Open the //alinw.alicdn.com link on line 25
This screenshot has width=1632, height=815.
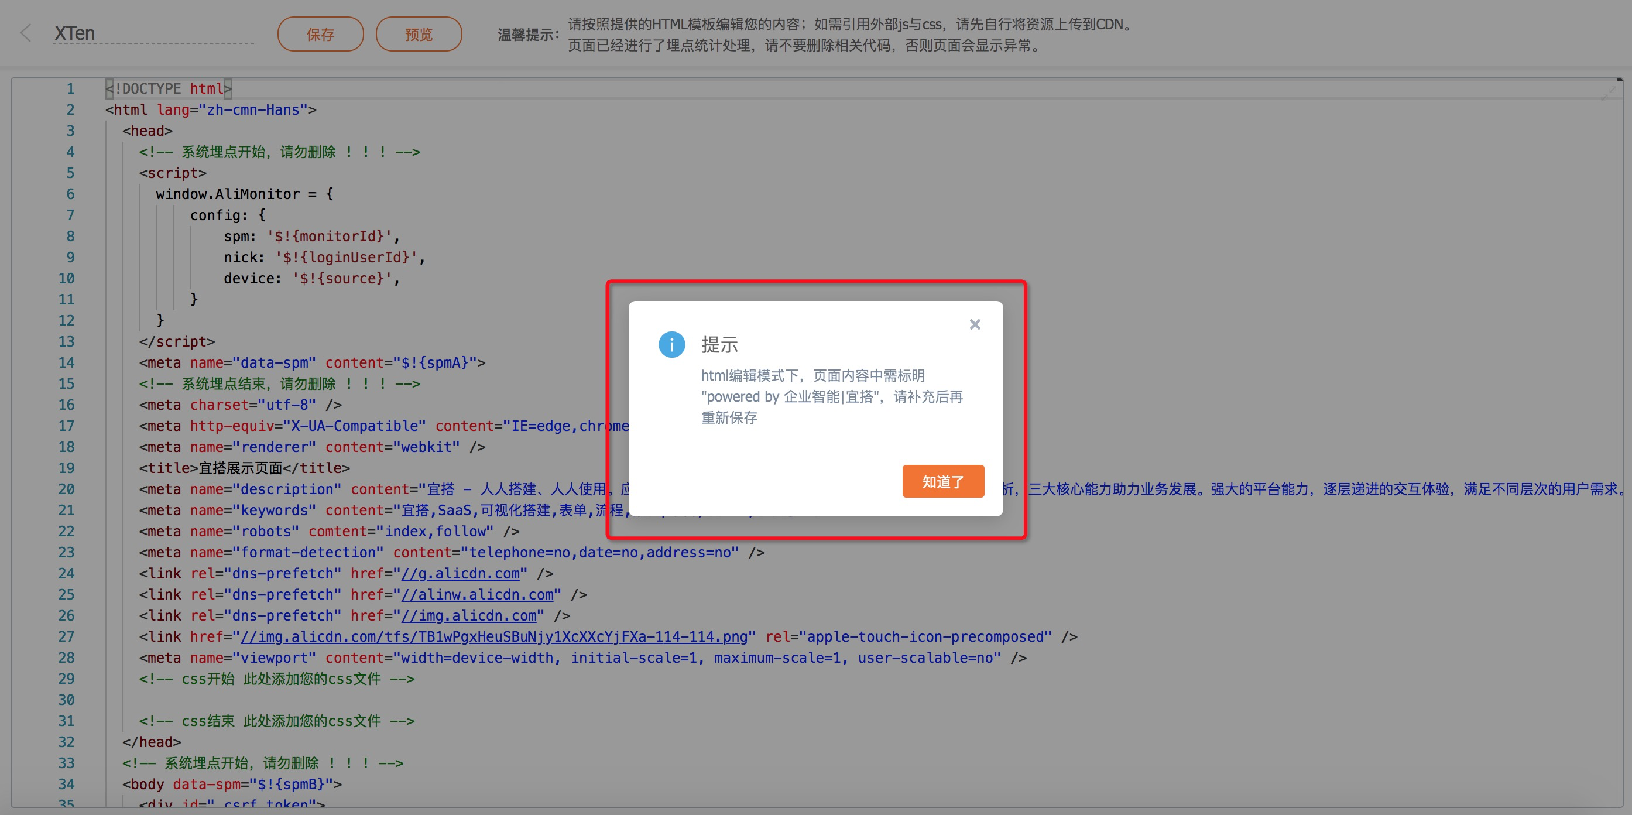pyautogui.click(x=477, y=594)
